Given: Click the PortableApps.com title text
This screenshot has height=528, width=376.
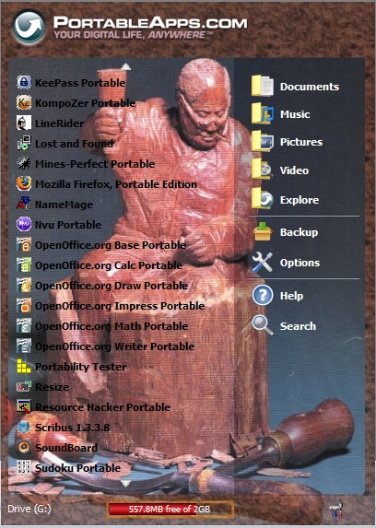Looking at the screenshot, I should 150,23.
